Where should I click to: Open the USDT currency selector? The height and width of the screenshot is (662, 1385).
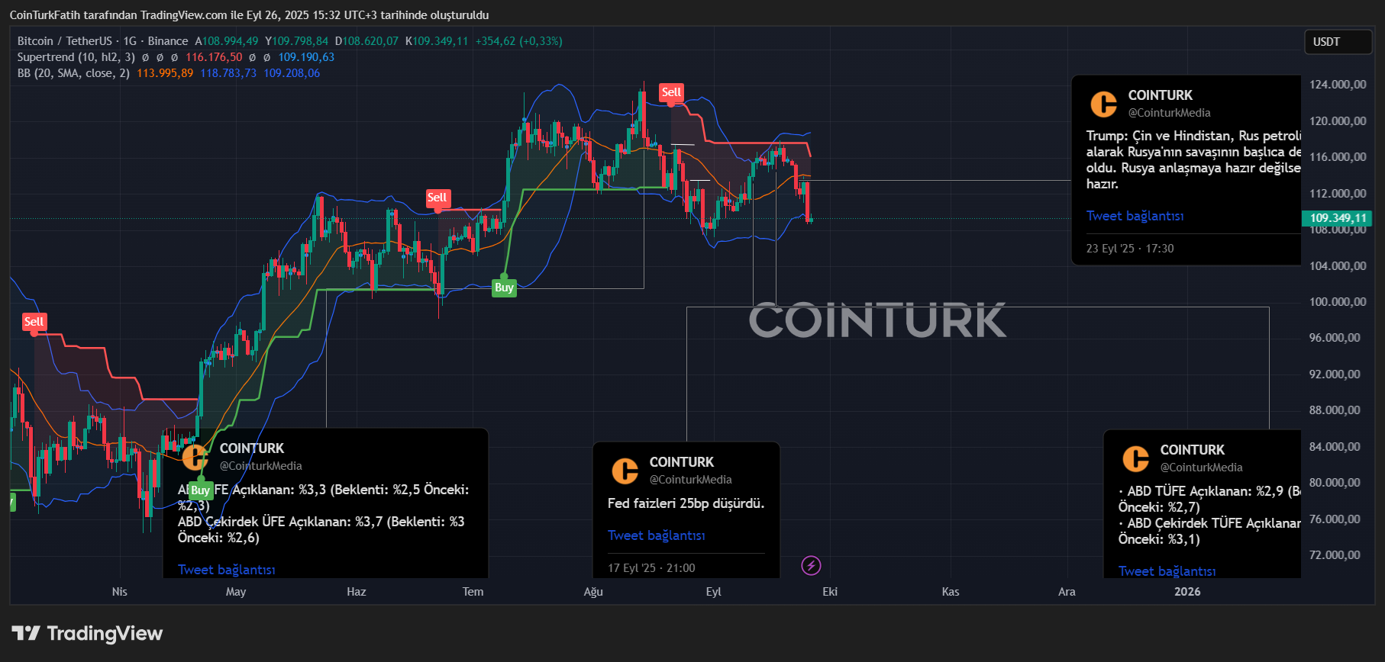pyautogui.click(x=1338, y=42)
